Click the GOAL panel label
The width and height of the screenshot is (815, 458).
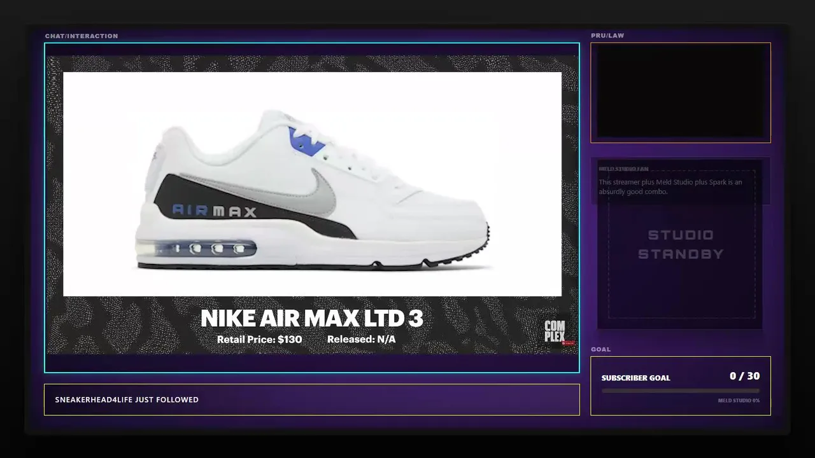600,349
